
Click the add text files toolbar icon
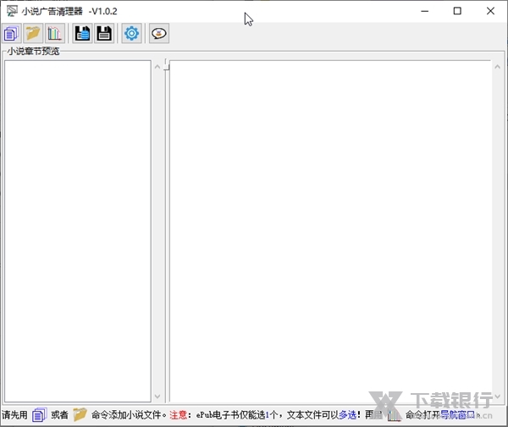pos(11,34)
